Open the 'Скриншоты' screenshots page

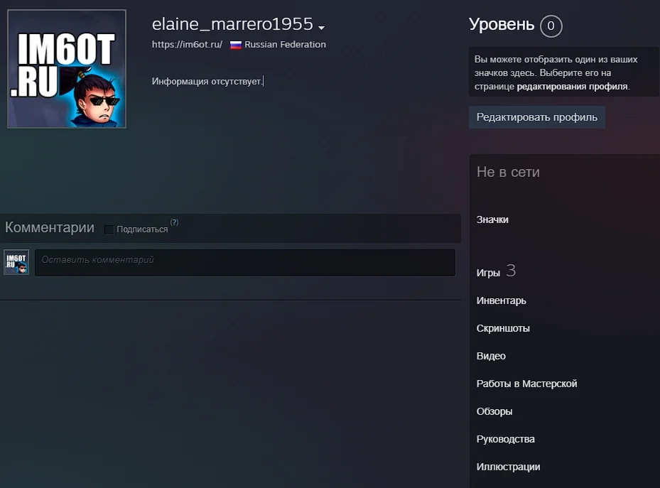click(x=503, y=329)
